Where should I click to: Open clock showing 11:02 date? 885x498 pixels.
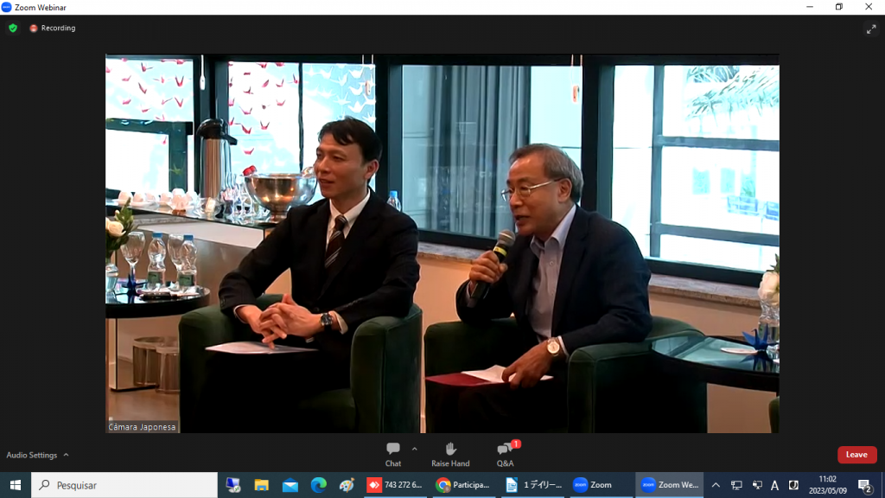pyautogui.click(x=826, y=485)
